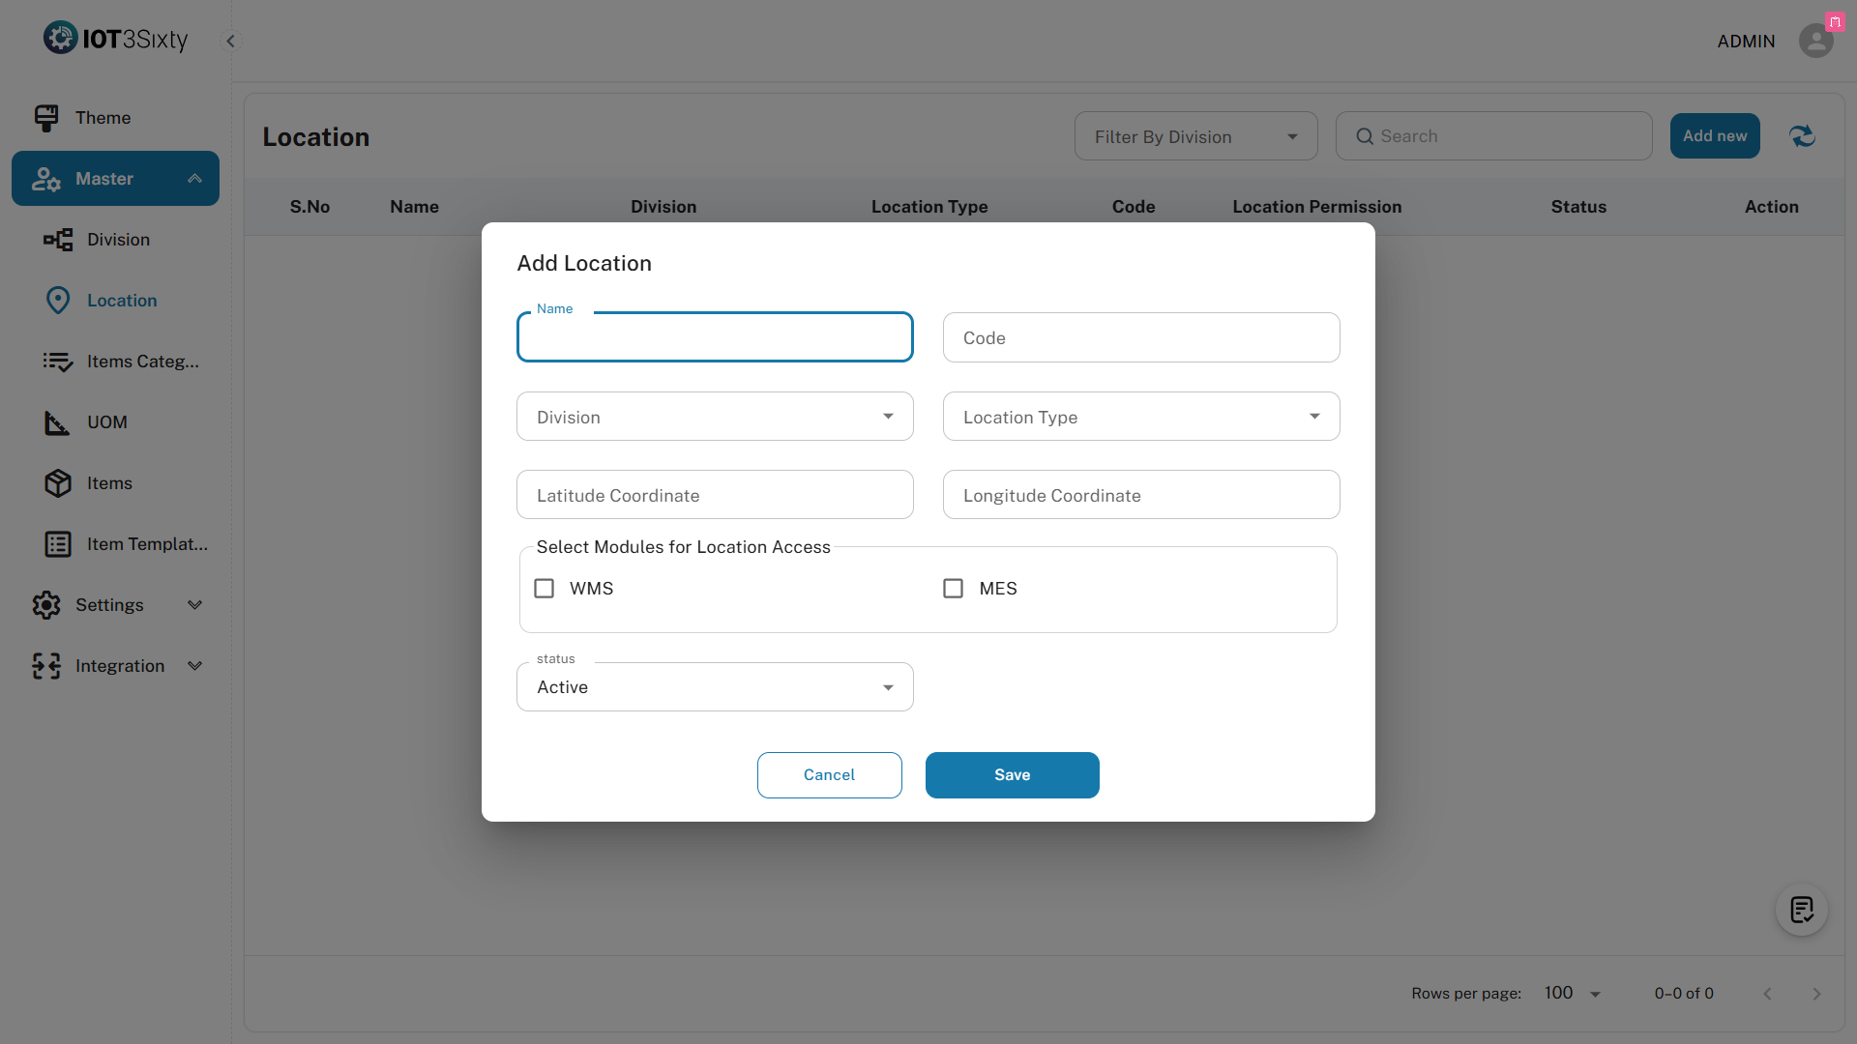Open the Division dropdown in dialog
Screen dimensions: 1857x1044
pyautogui.click(x=715, y=417)
